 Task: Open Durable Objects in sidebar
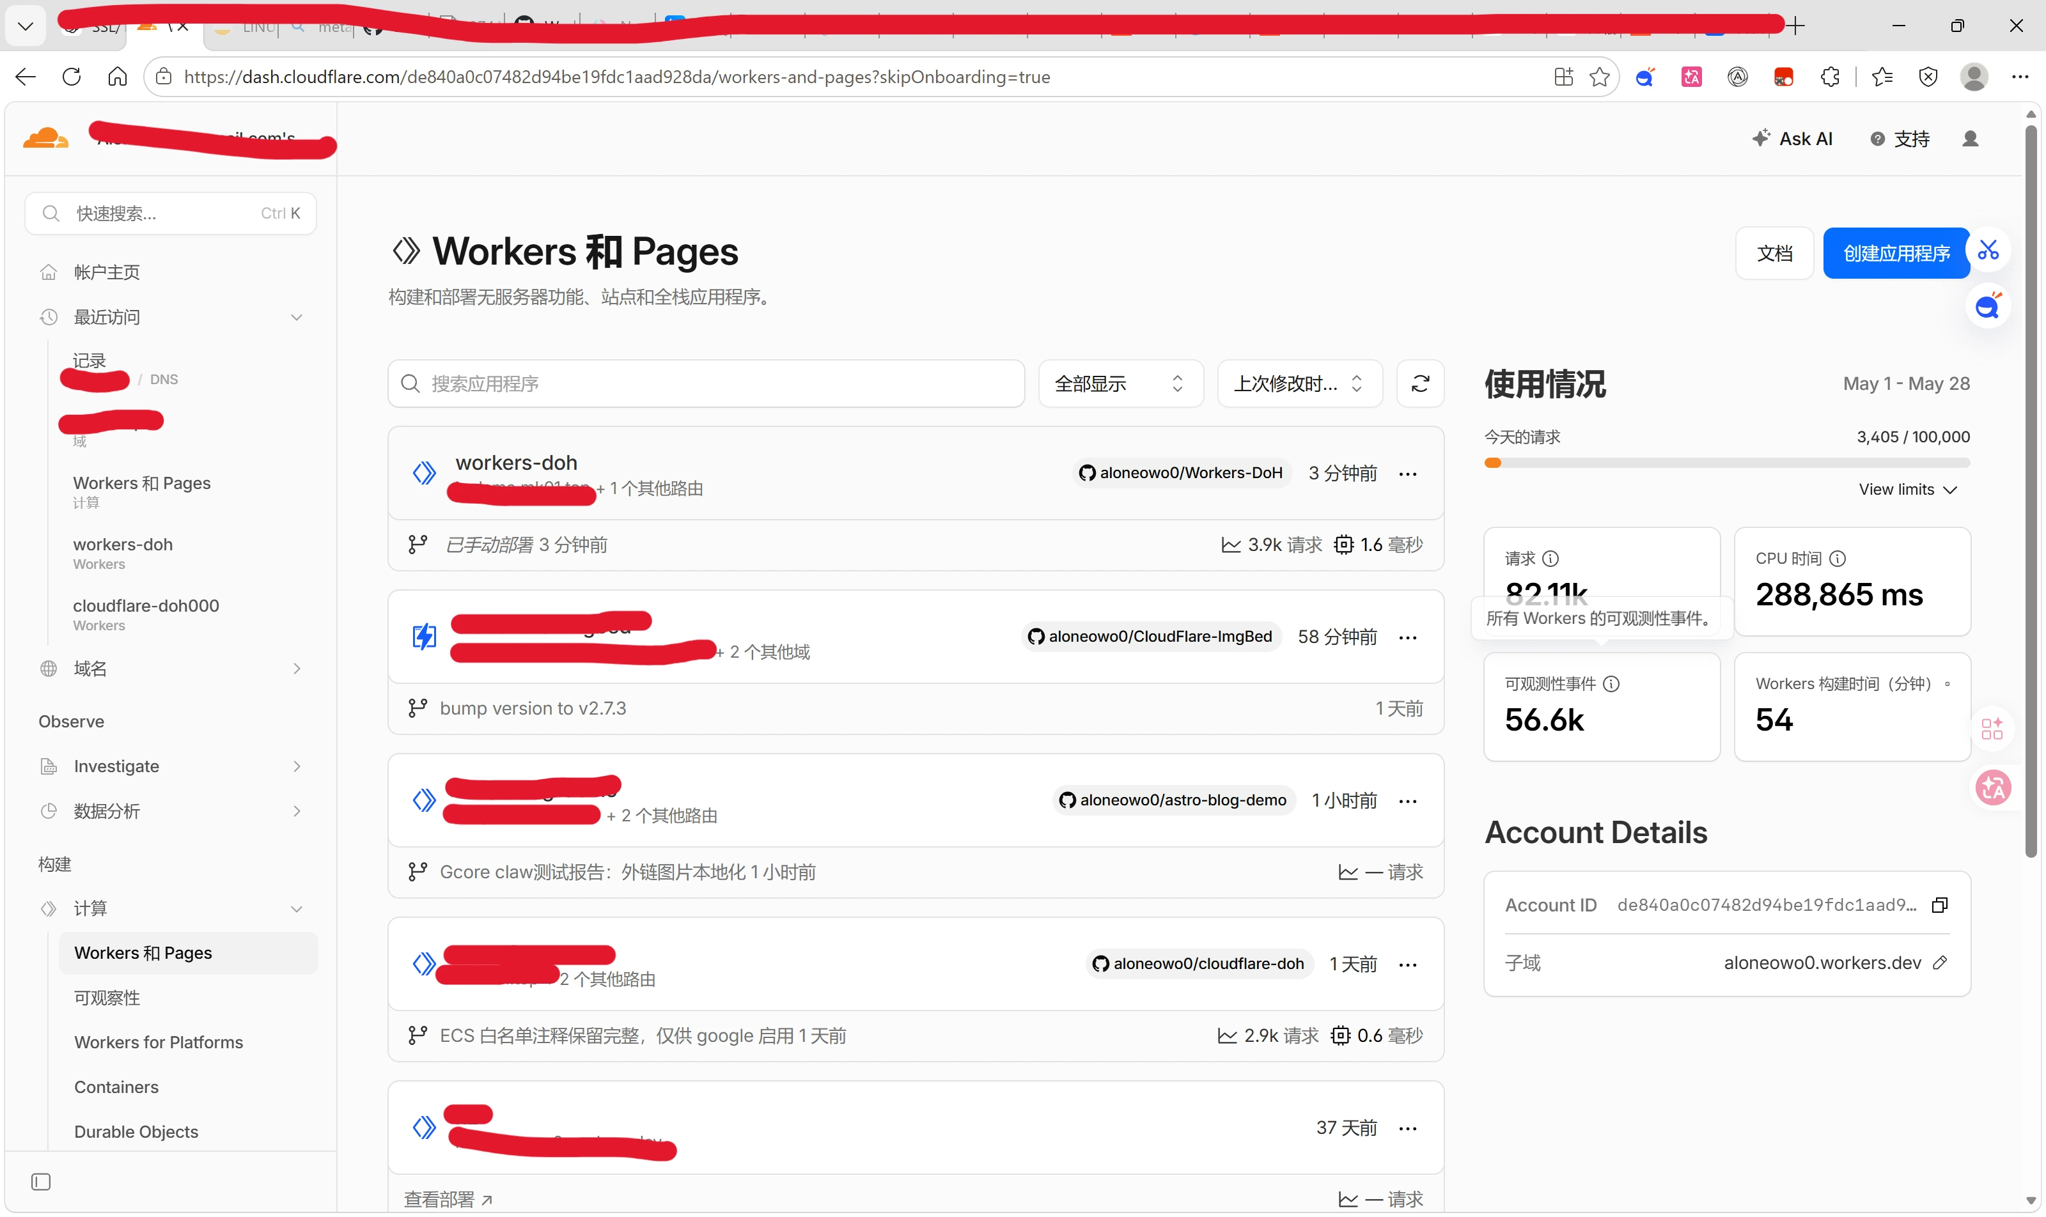coord(136,1132)
